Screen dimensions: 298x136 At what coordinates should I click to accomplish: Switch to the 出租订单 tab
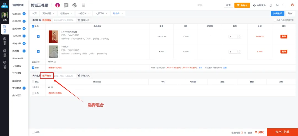click(82, 13)
